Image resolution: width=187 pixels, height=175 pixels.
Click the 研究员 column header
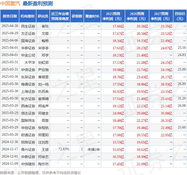pos(43,16)
